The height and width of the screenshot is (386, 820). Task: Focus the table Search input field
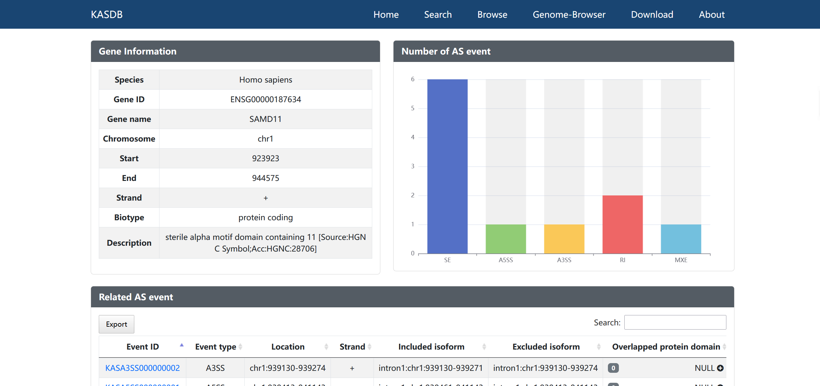point(675,322)
